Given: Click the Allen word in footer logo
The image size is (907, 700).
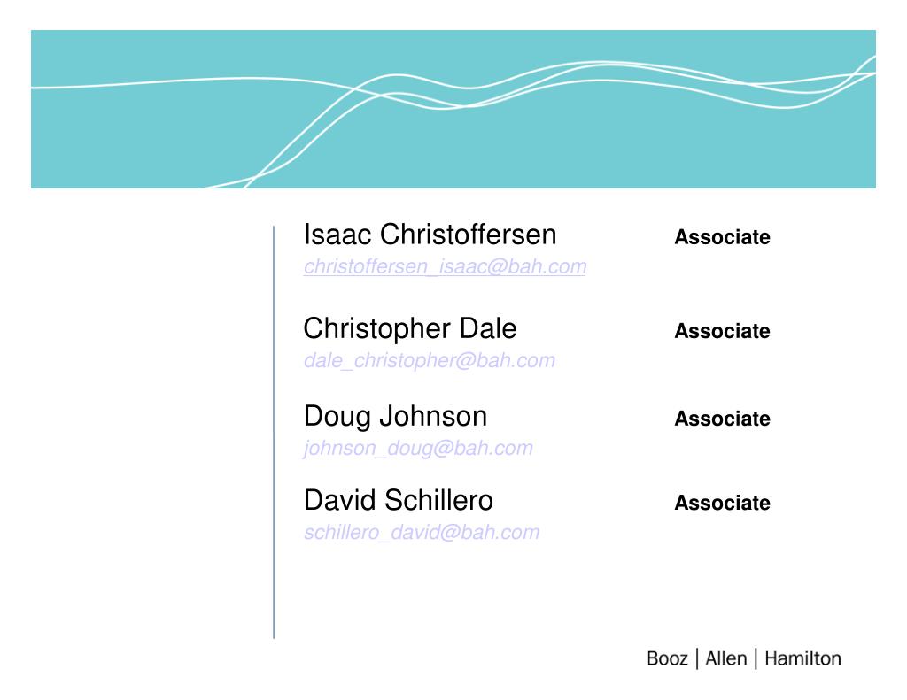Looking at the screenshot, I should coord(726,659).
